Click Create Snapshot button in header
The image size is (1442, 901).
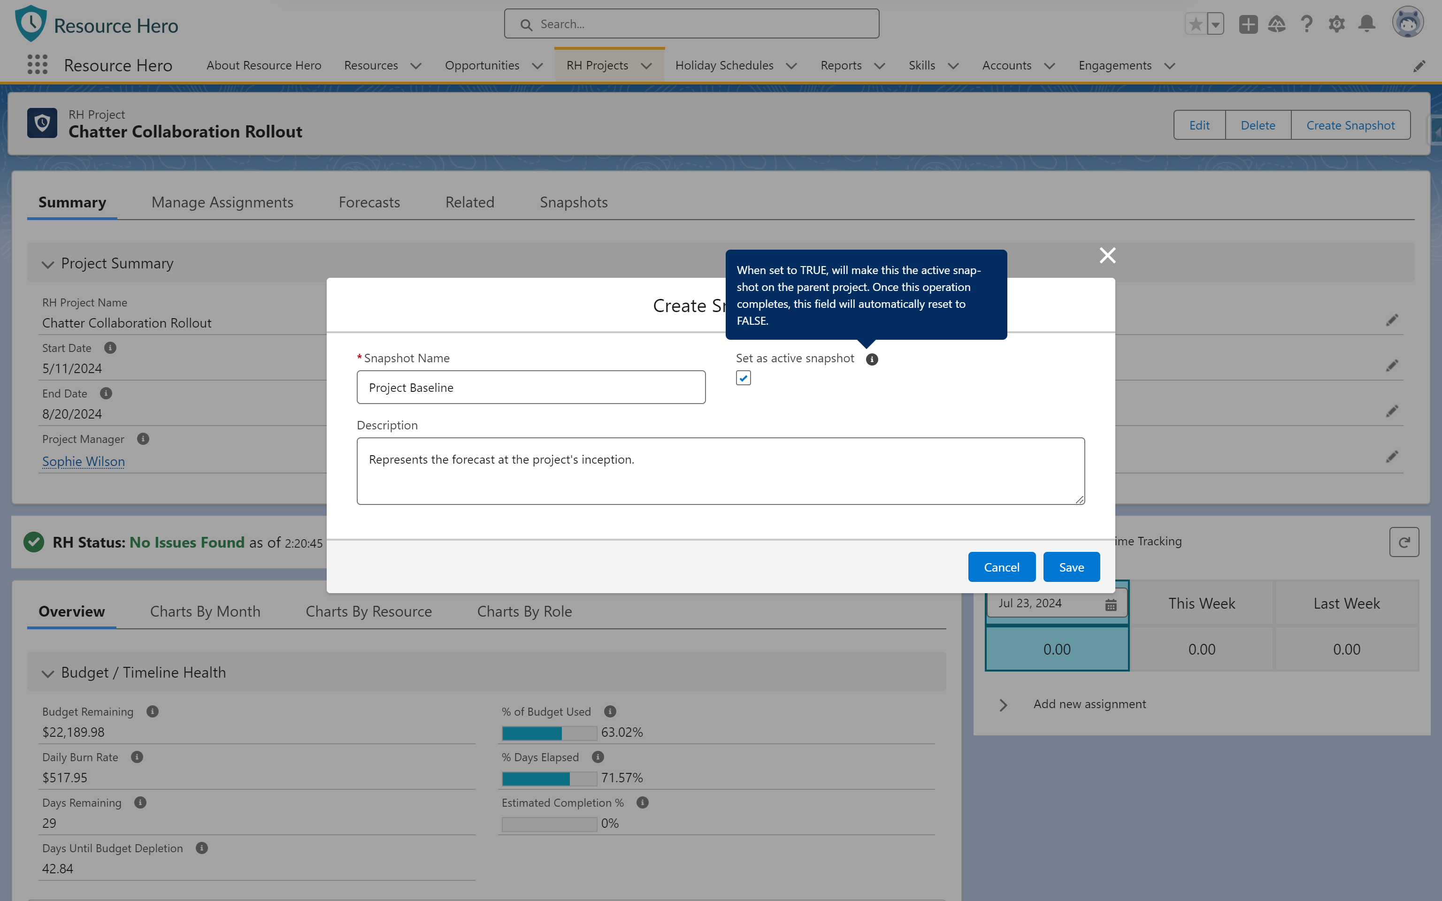pos(1350,125)
